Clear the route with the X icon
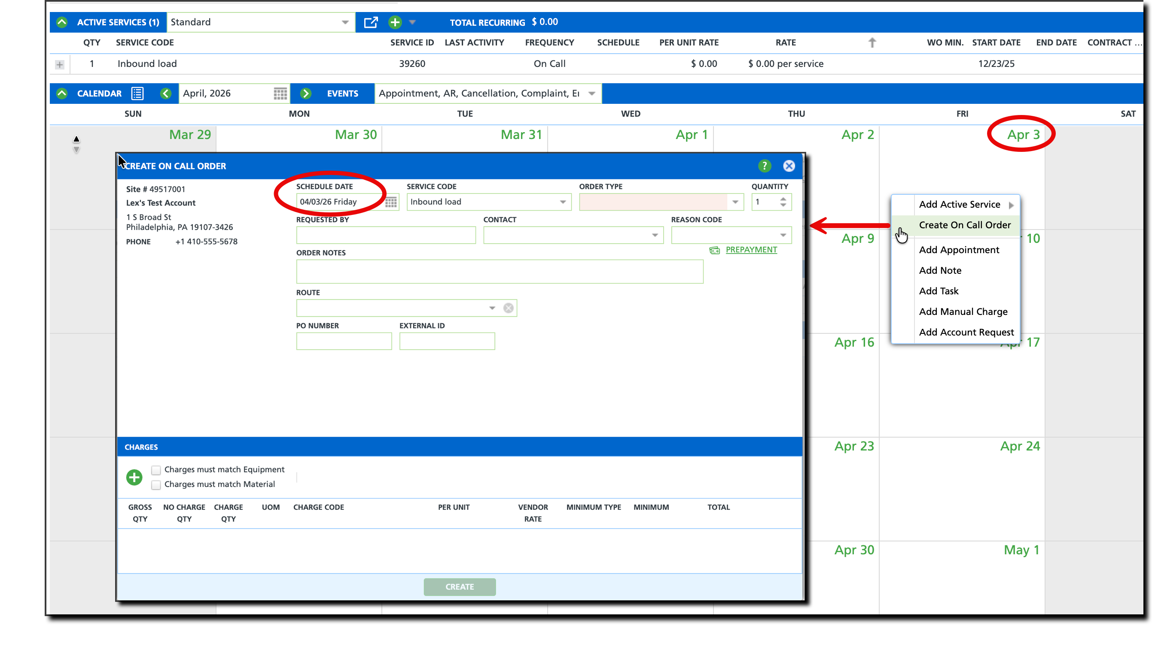The width and height of the screenshot is (1152, 659). click(x=508, y=308)
